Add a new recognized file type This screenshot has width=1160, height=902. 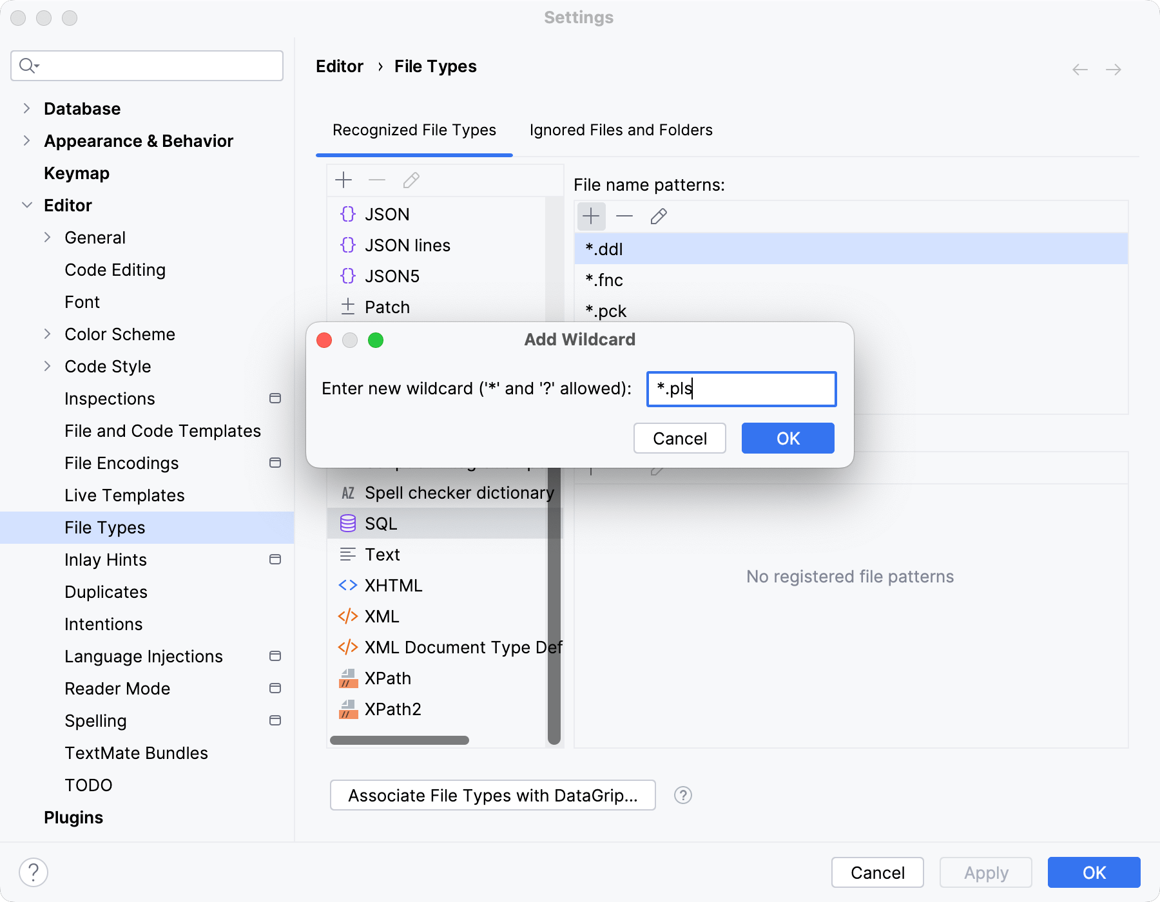343,180
